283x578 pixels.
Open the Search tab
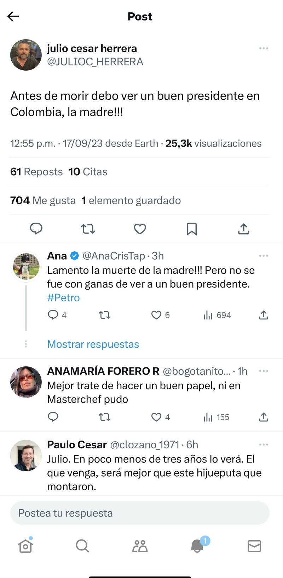pos(82,546)
